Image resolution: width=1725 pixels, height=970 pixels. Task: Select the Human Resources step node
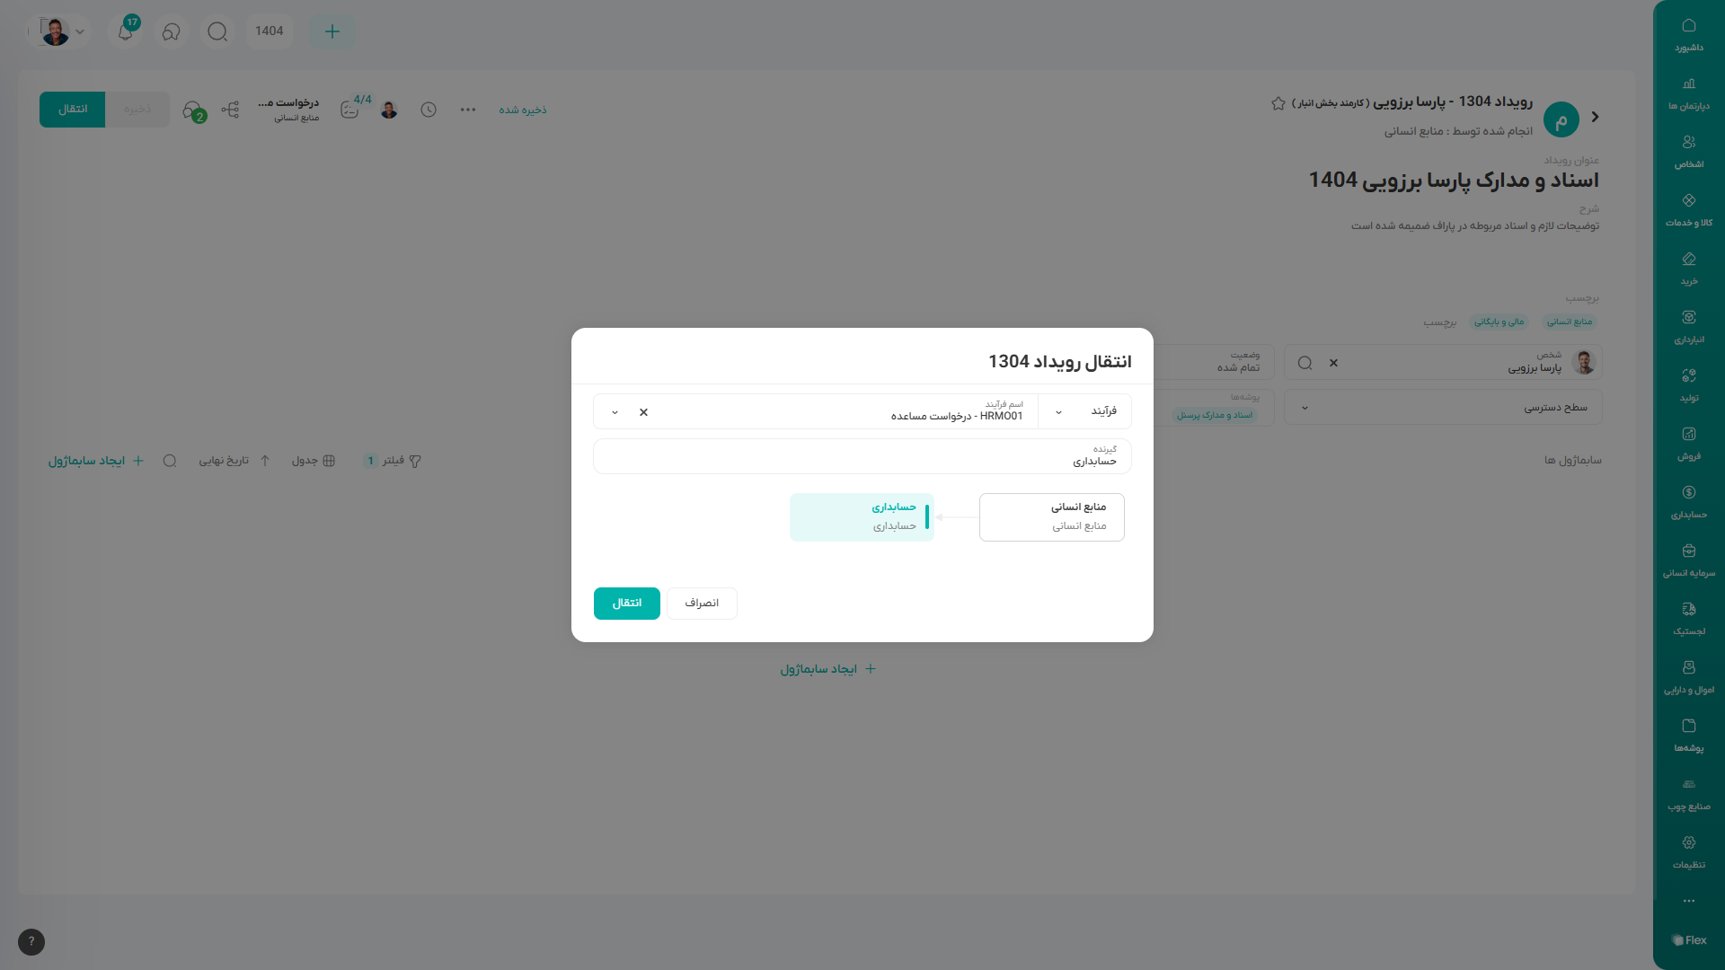click(x=1051, y=516)
